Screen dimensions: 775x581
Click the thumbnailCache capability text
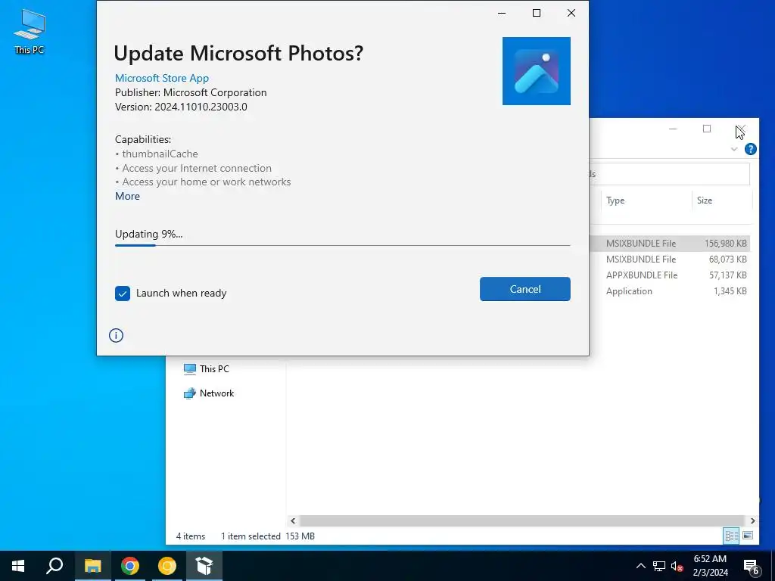160,154
